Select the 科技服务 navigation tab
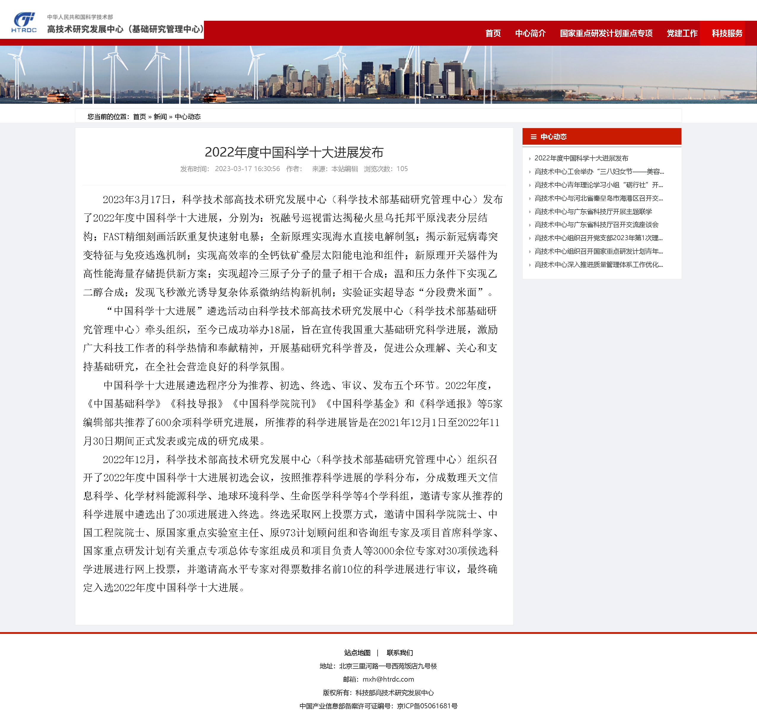 click(726, 33)
